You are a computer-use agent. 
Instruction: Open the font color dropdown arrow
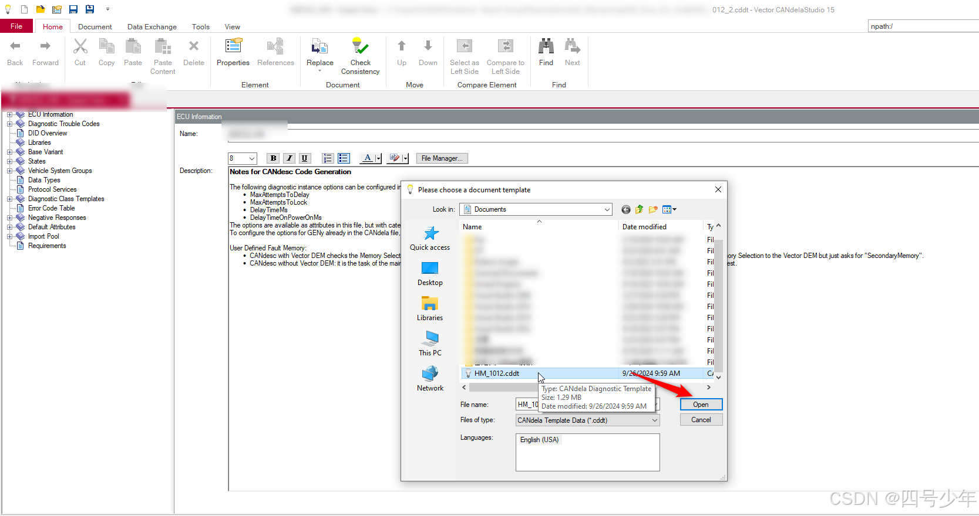[378, 158]
